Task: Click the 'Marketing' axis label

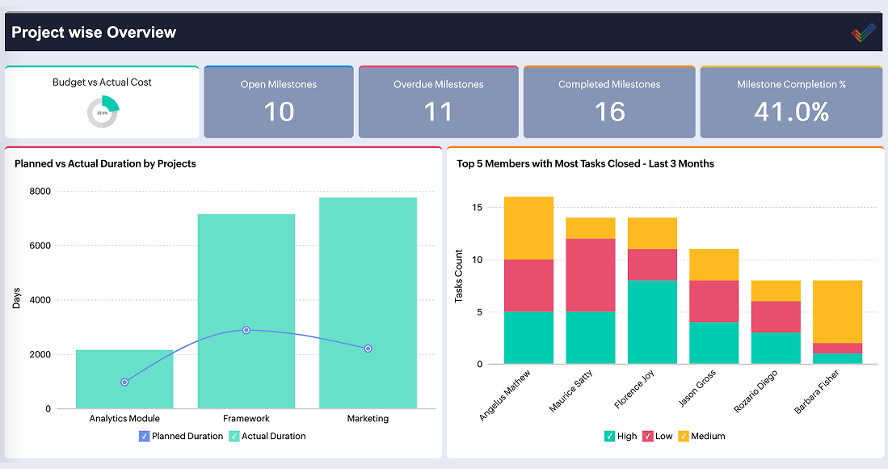Action: (x=368, y=419)
